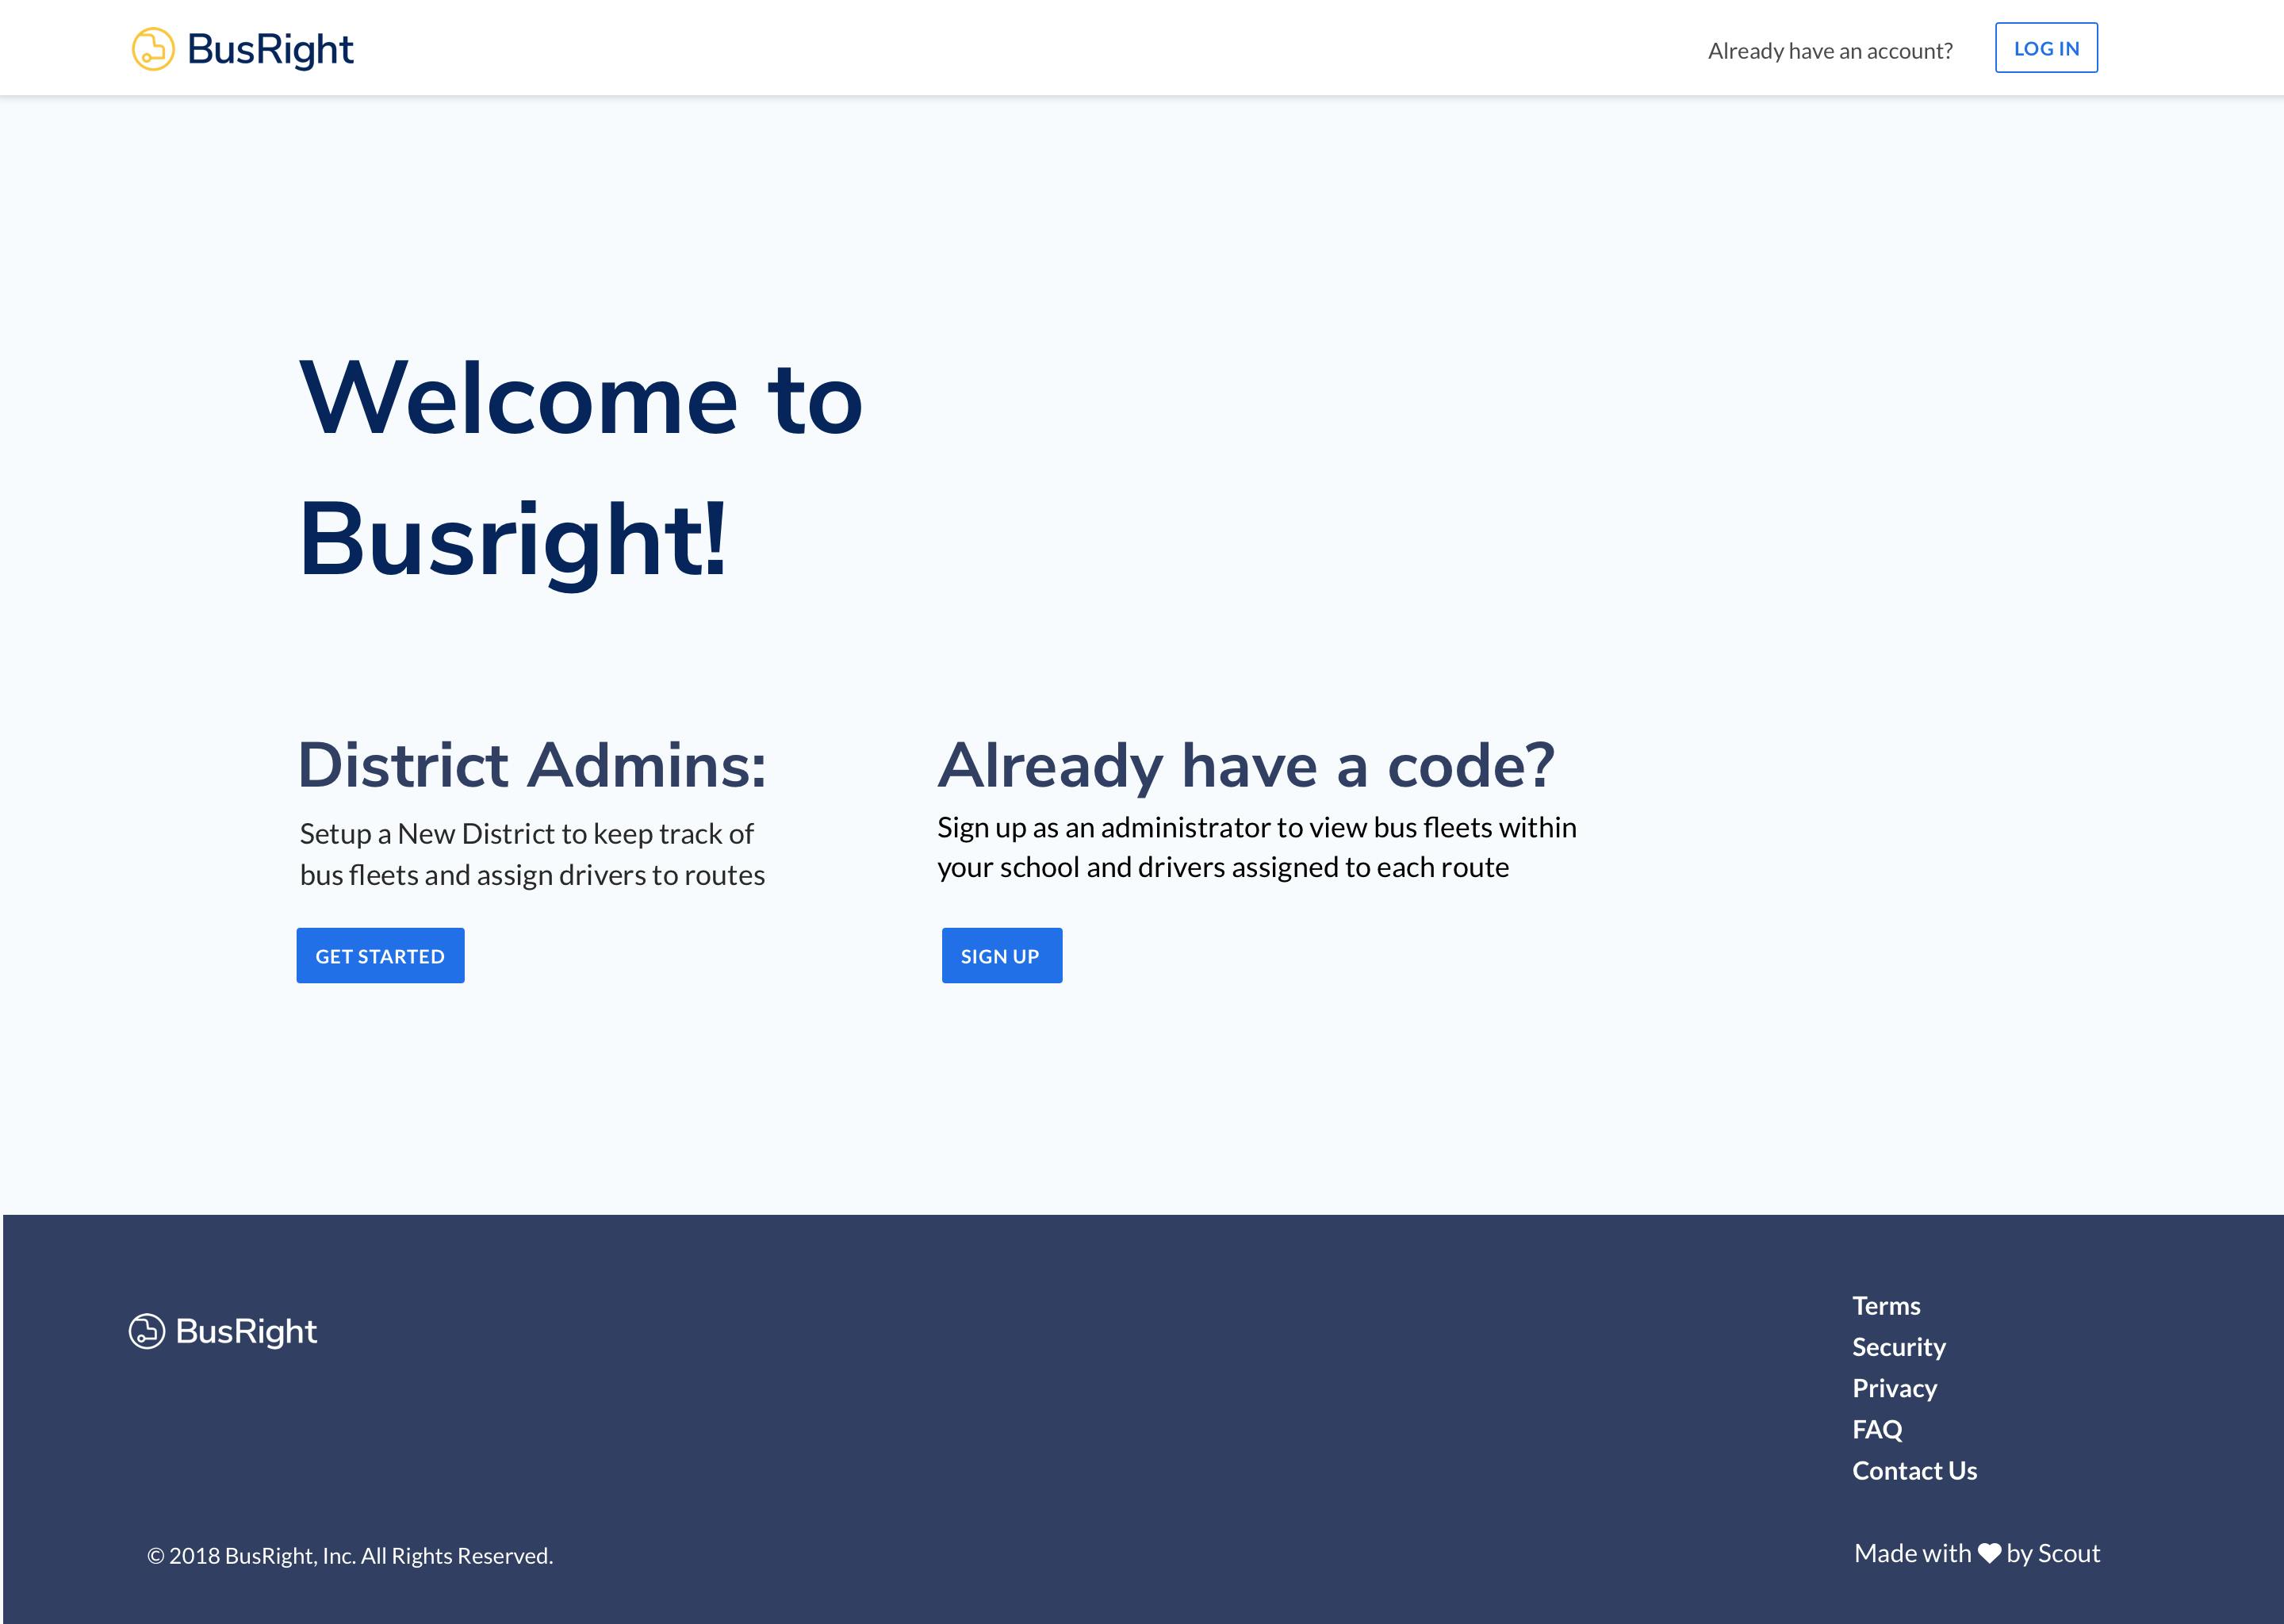Open the Security link in footer
Viewport: 2284px width, 1624px height.
click(1899, 1347)
